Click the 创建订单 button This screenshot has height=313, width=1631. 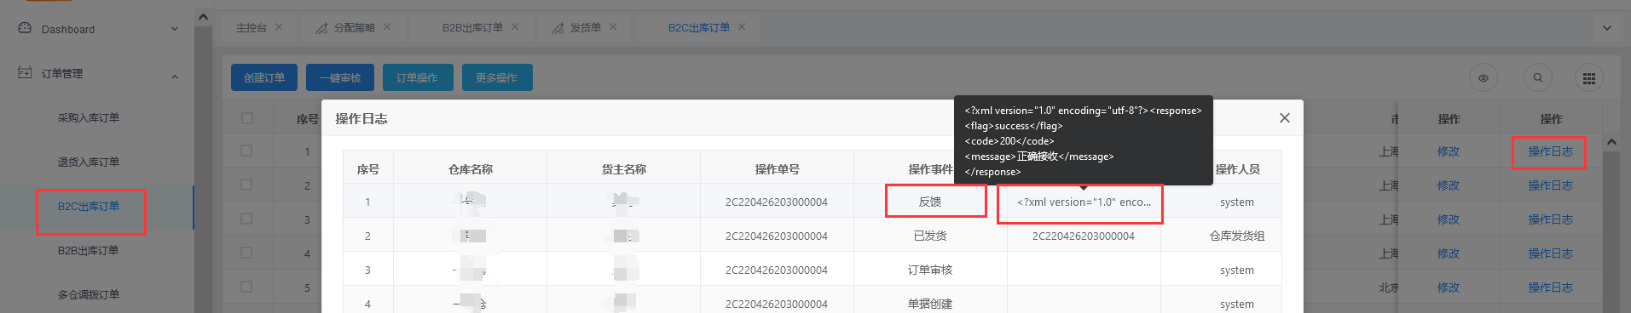point(264,77)
